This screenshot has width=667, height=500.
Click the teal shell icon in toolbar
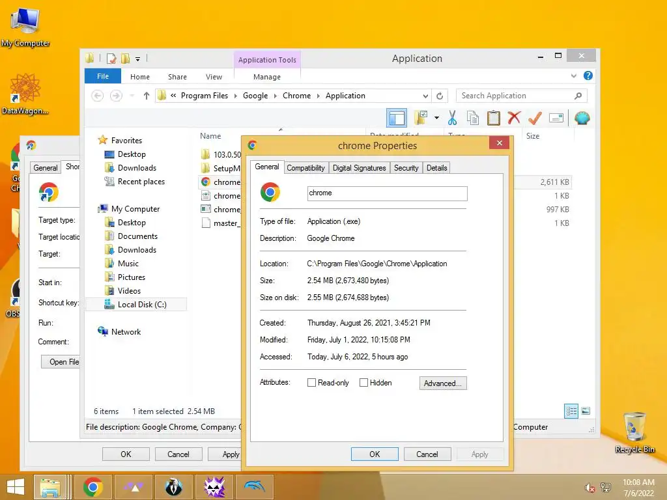click(x=582, y=118)
